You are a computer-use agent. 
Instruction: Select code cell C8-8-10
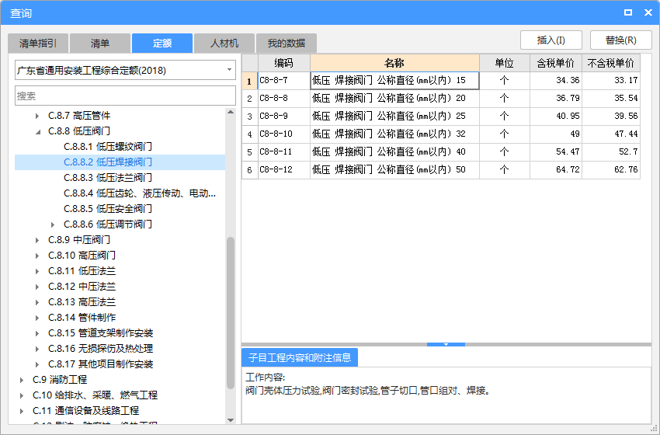(283, 134)
